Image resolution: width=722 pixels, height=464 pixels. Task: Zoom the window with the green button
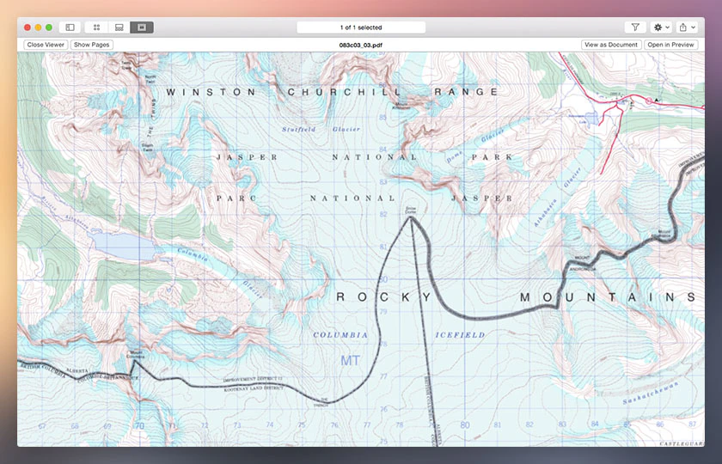pyautogui.click(x=49, y=27)
